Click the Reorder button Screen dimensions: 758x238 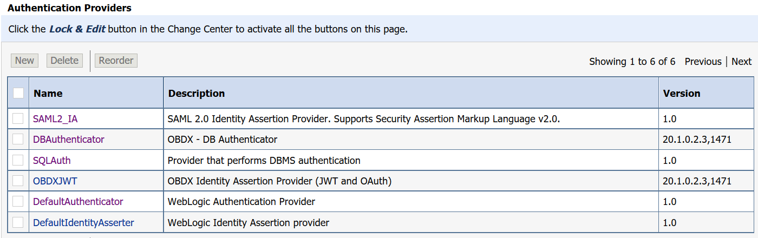[x=116, y=61]
